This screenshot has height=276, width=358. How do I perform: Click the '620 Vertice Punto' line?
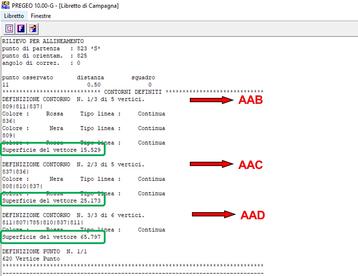31,259
